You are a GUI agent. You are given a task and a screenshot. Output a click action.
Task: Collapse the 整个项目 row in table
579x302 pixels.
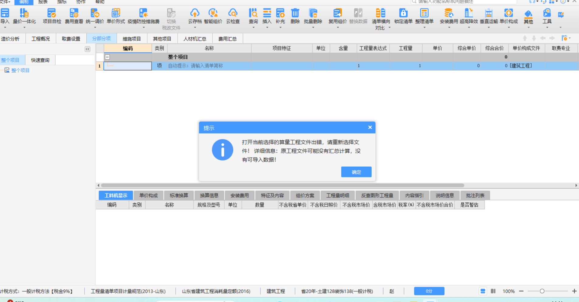click(x=107, y=57)
